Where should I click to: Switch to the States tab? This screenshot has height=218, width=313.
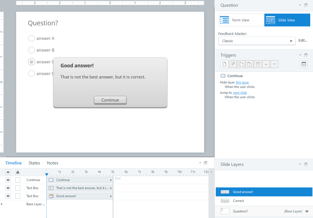(34, 163)
